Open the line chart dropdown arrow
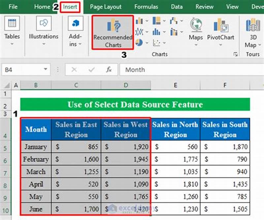Screen dimensions: 264x220 tap(147, 31)
